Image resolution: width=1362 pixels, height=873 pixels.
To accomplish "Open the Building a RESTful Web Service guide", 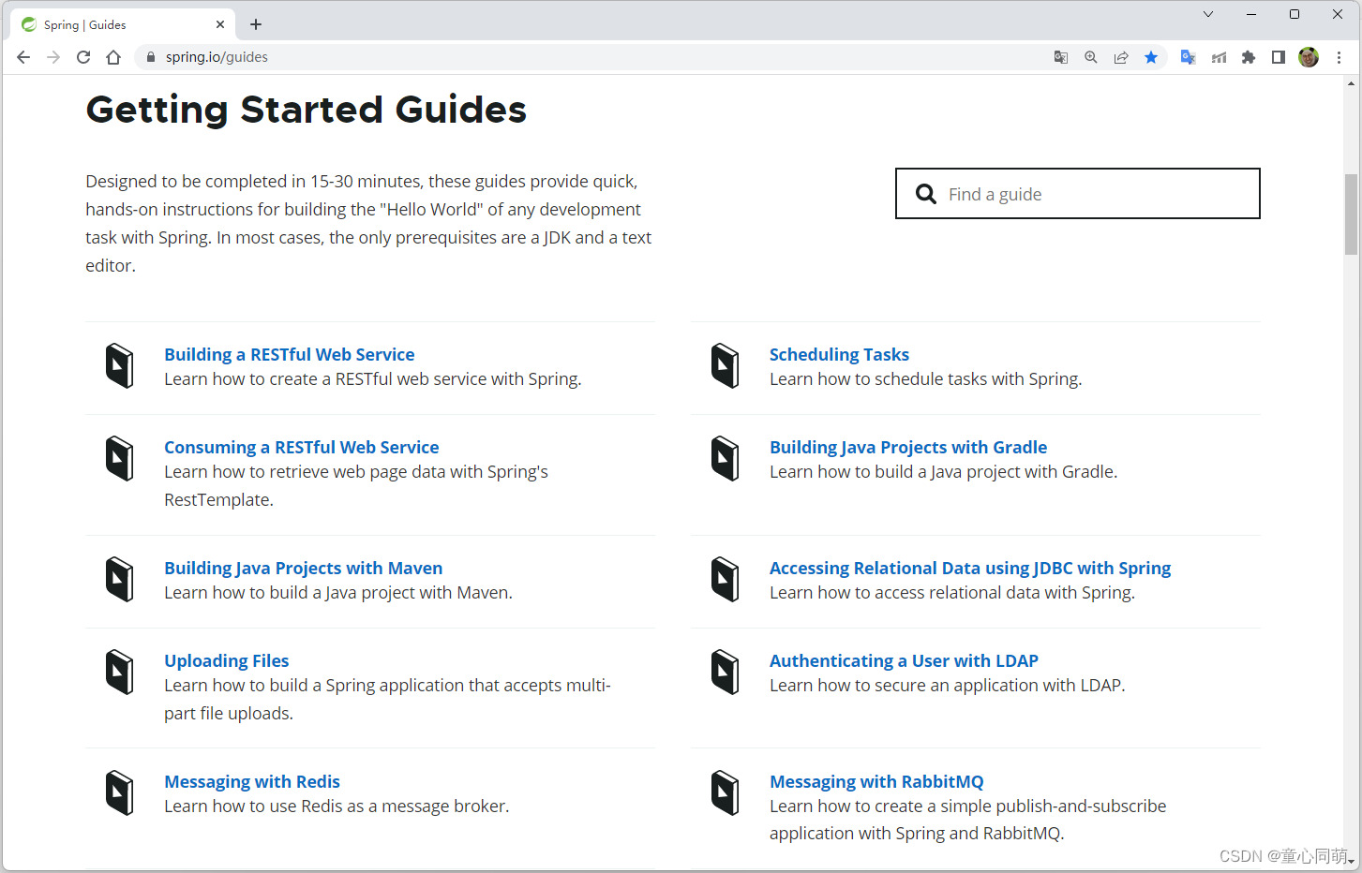I will (x=289, y=354).
